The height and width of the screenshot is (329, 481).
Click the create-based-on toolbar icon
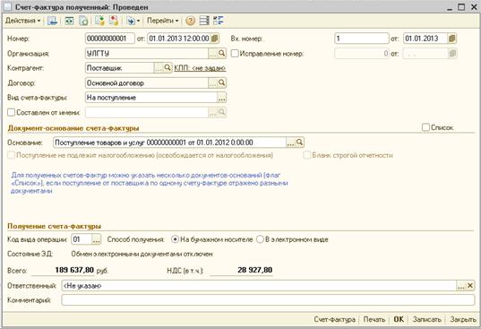(x=131, y=21)
